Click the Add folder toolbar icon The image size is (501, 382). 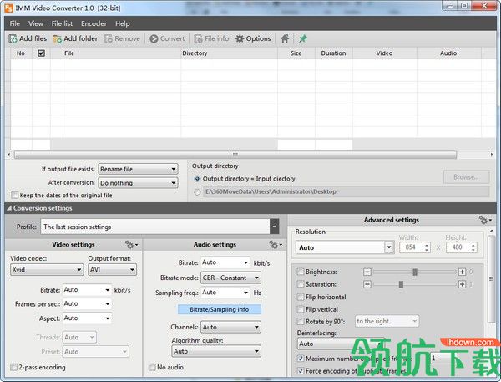click(x=58, y=38)
